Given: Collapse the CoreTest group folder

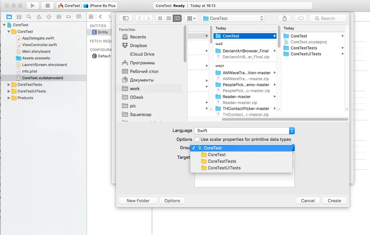Looking at the screenshot, I should tap(9, 31).
